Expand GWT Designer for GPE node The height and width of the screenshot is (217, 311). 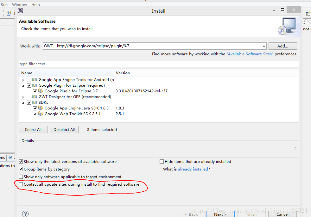[x=23, y=97]
